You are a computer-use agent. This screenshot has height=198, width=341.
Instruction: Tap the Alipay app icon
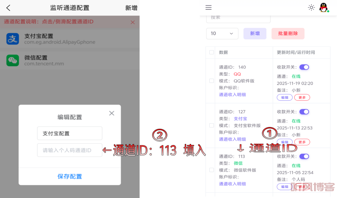coord(13,39)
